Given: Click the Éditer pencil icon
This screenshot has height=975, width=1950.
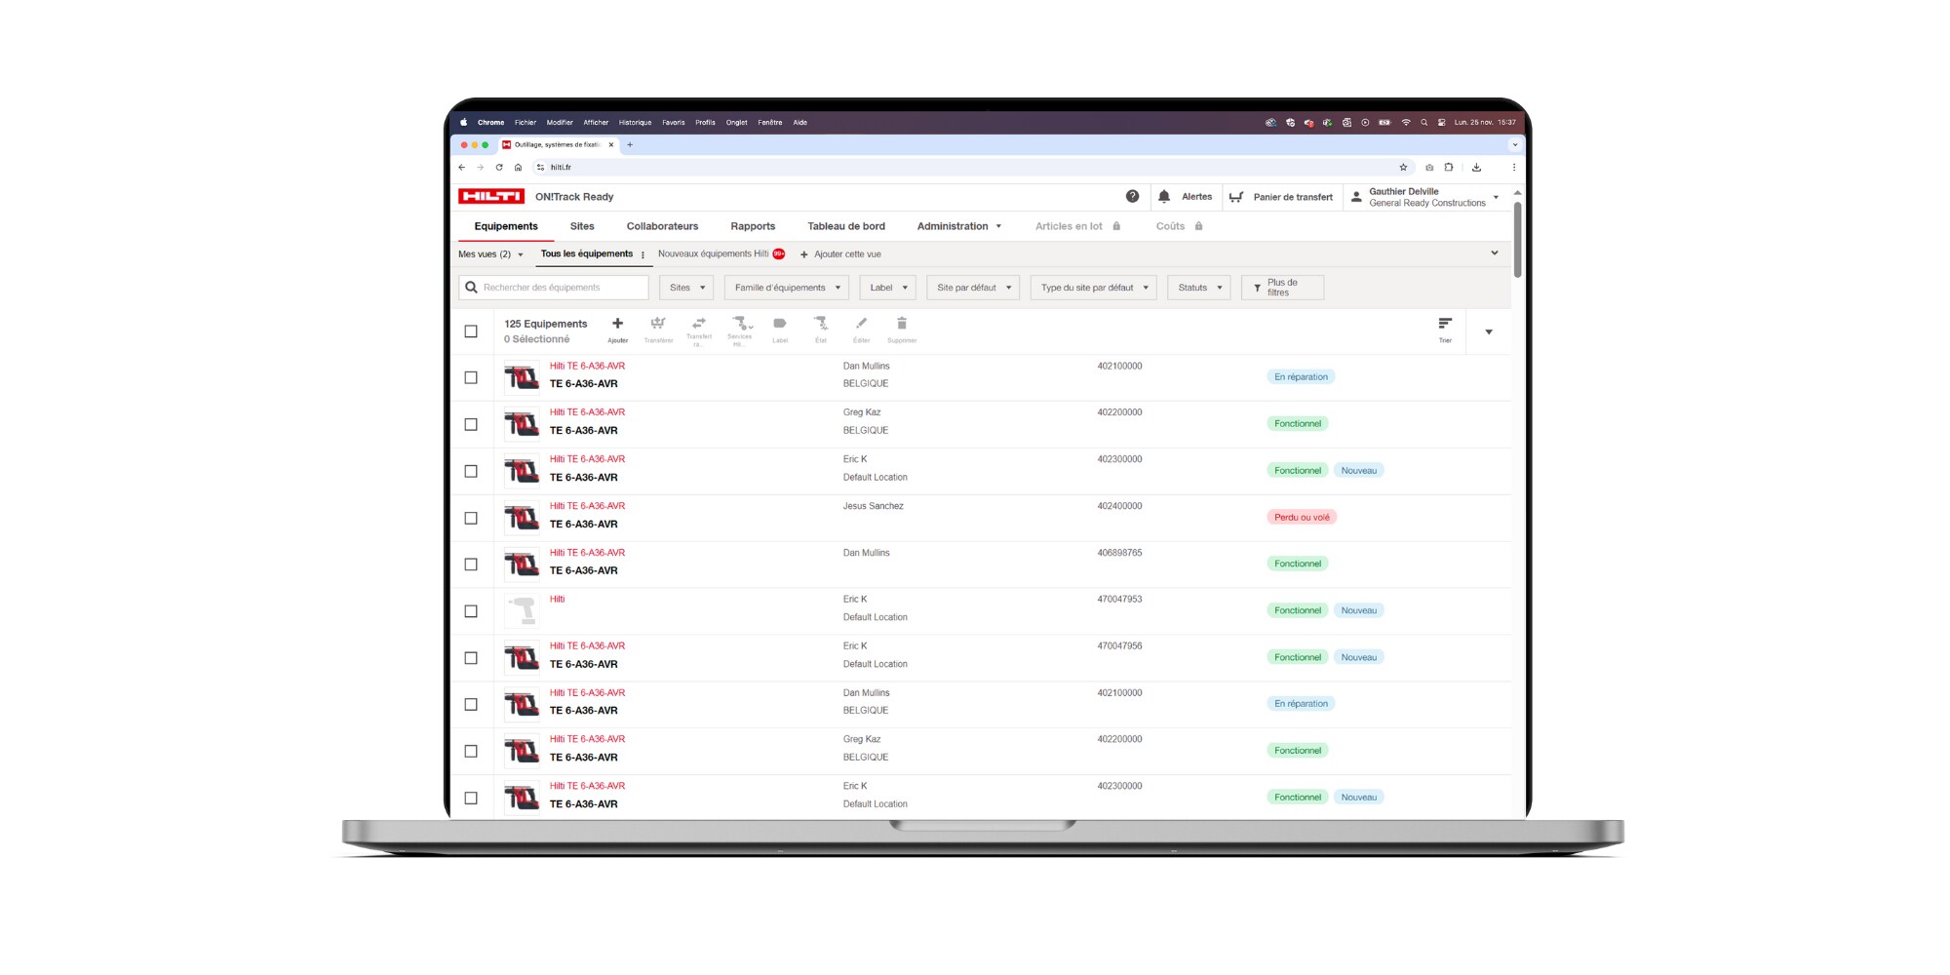Looking at the screenshot, I should (x=861, y=325).
